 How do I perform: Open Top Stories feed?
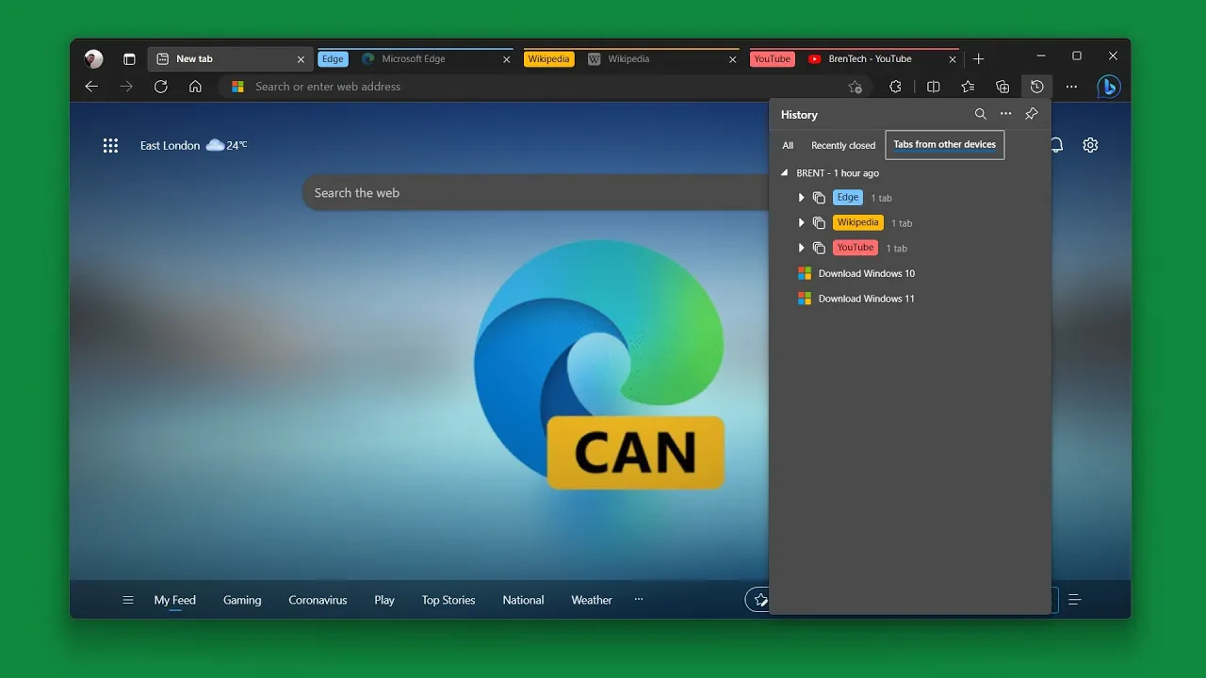coord(448,600)
